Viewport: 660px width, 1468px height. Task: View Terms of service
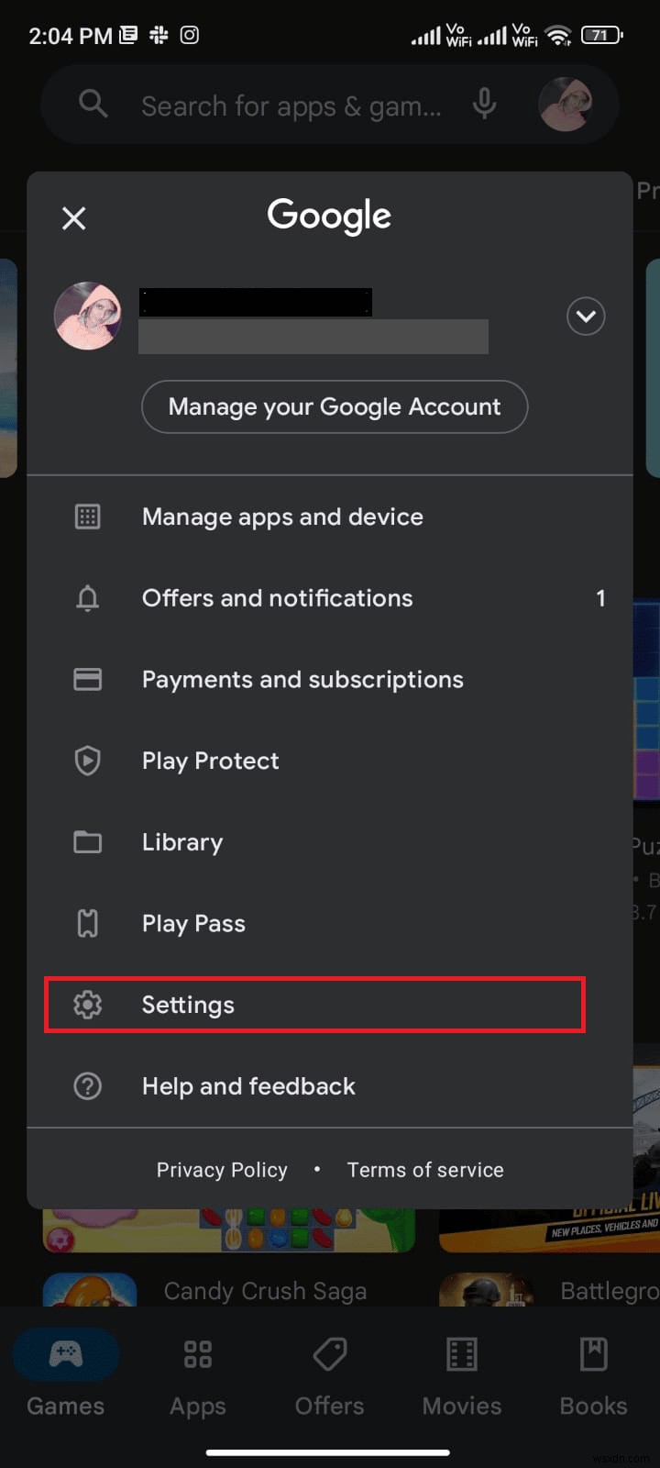[x=424, y=1169]
